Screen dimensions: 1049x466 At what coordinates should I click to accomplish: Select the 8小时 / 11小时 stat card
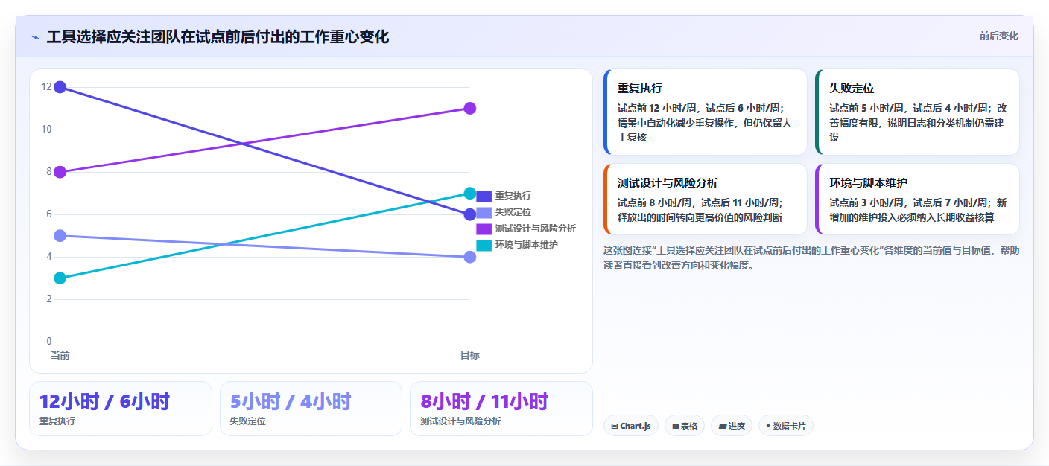click(501, 409)
